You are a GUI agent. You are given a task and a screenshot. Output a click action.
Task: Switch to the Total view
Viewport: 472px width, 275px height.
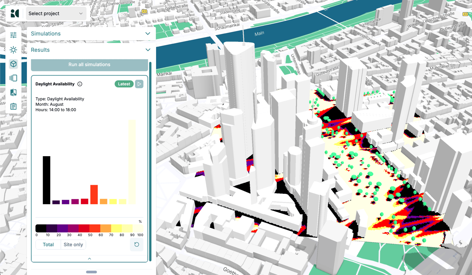click(48, 245)
